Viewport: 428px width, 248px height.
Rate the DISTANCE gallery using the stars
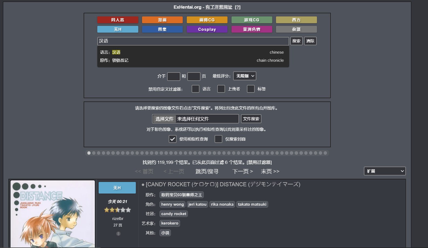coord(118,210)
